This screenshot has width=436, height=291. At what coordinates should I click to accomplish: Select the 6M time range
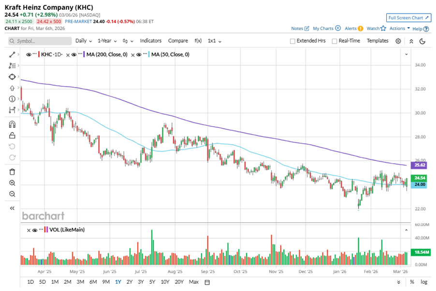(x=93, y=282)
